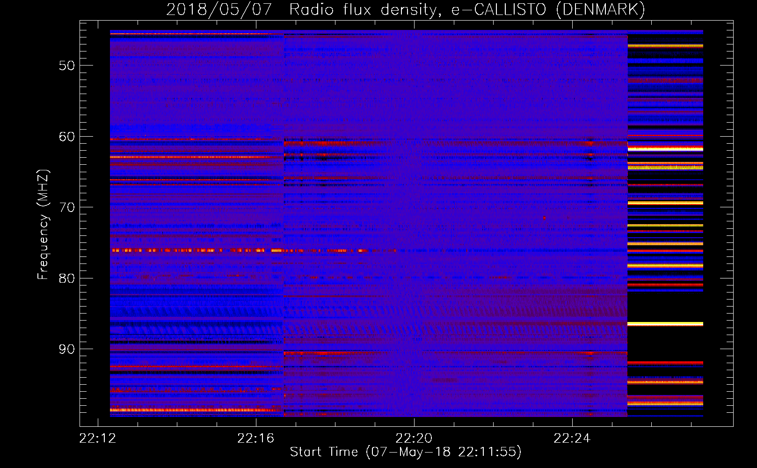
Task: Click the 22:16 time tick label
Action: click(x=256, y=439)
